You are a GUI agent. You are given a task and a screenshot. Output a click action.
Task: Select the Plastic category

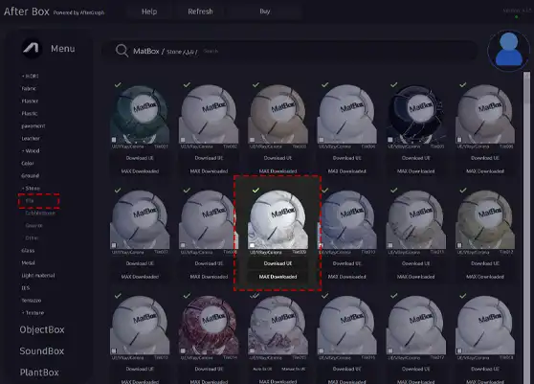(x=30, y=113)
